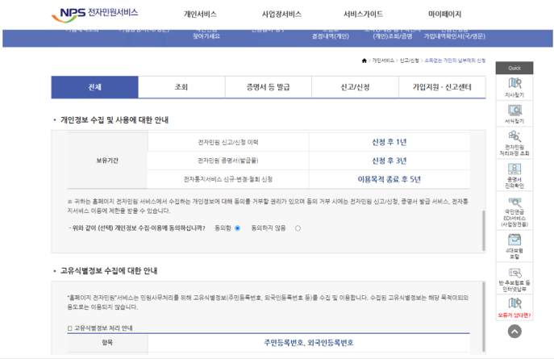Select the 동의함 radio button

237,228
